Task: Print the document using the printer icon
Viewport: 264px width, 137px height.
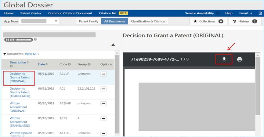Action: (239, 59)
